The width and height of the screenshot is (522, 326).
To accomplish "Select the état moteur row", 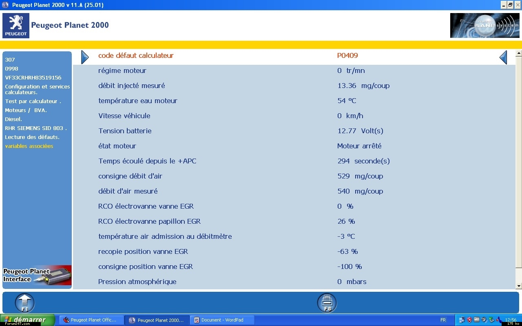I will (x=294, y=146).
